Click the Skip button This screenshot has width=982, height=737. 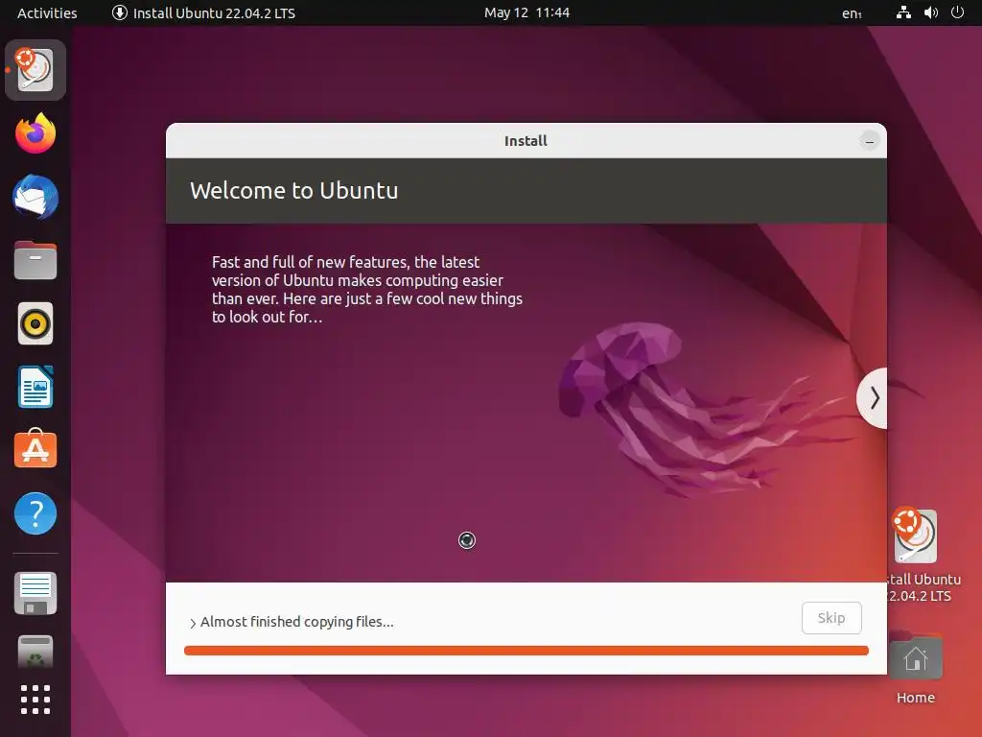(x=831, y=618)
